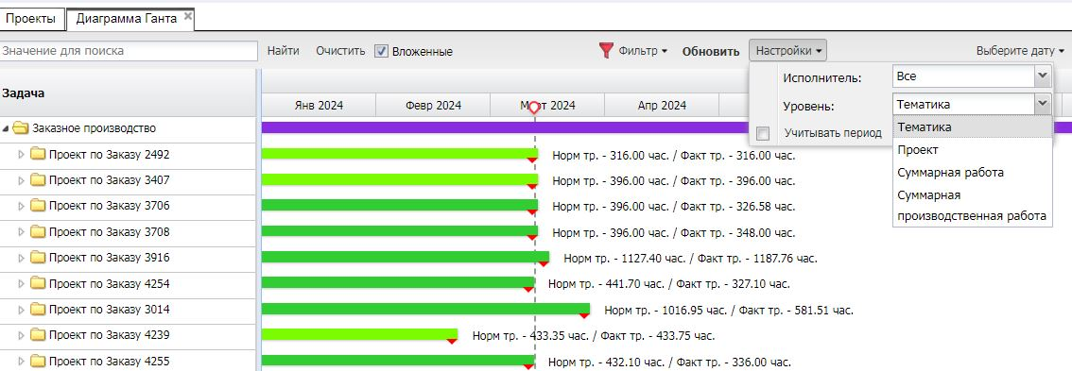Click folder icon for Проект по Заказу 2492
Screen dimensions: 1072x371
pyautogui.click(x=38, y=155)
